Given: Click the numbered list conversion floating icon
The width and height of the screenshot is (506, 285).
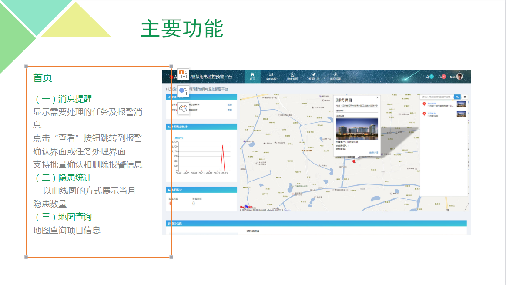Looking at the screenshot, I should [x=183, y=74].
